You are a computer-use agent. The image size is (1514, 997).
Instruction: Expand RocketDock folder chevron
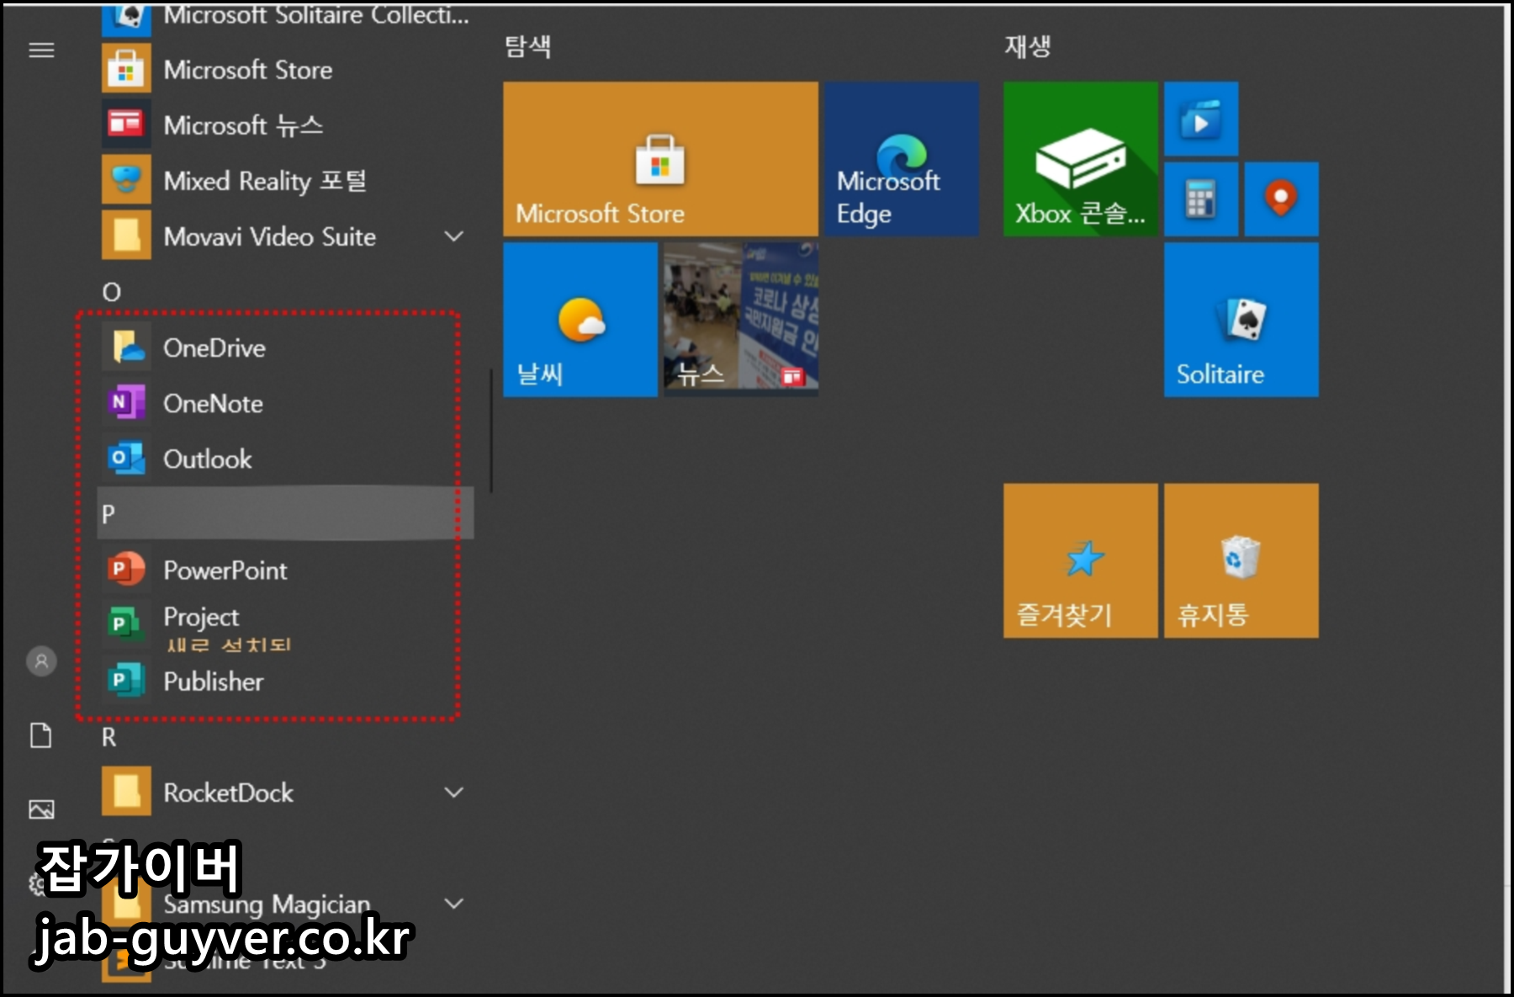point(454,792)
